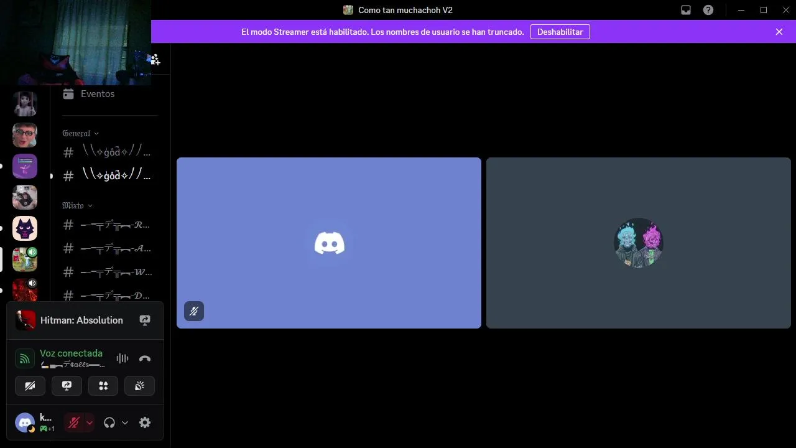The image size is (796, 448).
Task: Collapse the General channel category
Action: coord(80,133)
